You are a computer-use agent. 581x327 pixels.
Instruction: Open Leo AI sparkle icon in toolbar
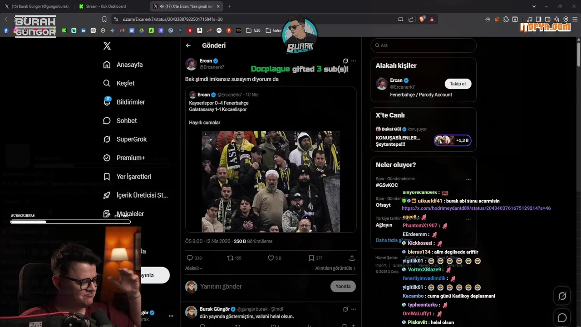tap(556, 19)
